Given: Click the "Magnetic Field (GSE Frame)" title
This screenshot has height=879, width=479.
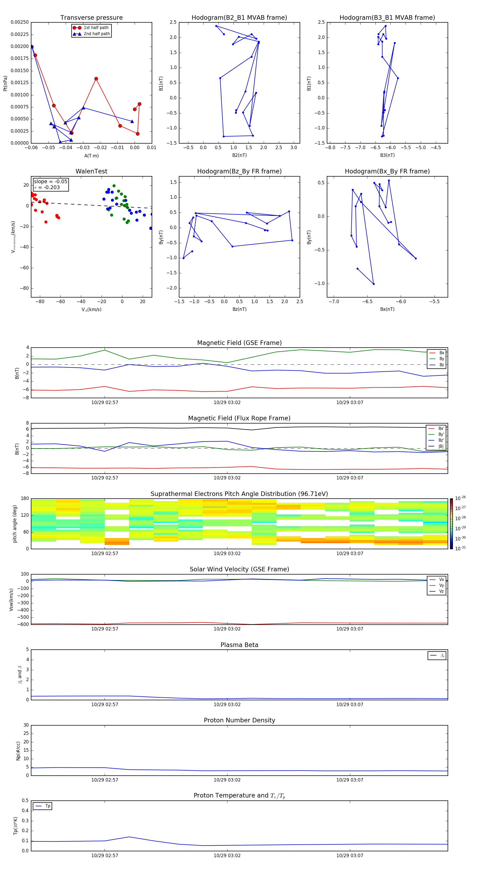Looking at the screenshot, I should click(239, 343).
